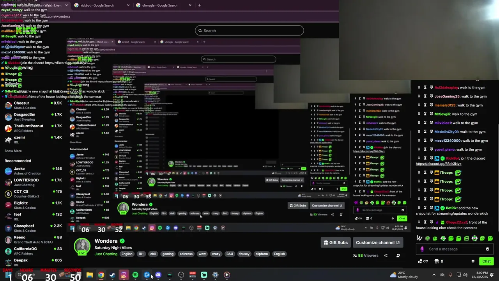Viewport: 499px width, 281px height.
Task: Click the share icon next to Viewers
Action: [x=386, y=256]
